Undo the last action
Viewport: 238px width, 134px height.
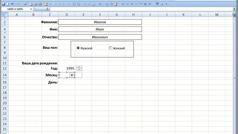tap(12, 4)
